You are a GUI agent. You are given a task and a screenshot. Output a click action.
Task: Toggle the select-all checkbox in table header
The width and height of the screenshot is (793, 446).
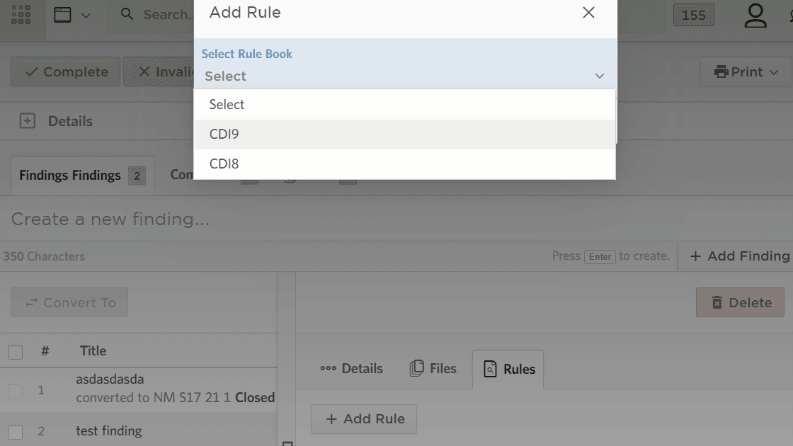pyautogui.click(x=15, y=352)
